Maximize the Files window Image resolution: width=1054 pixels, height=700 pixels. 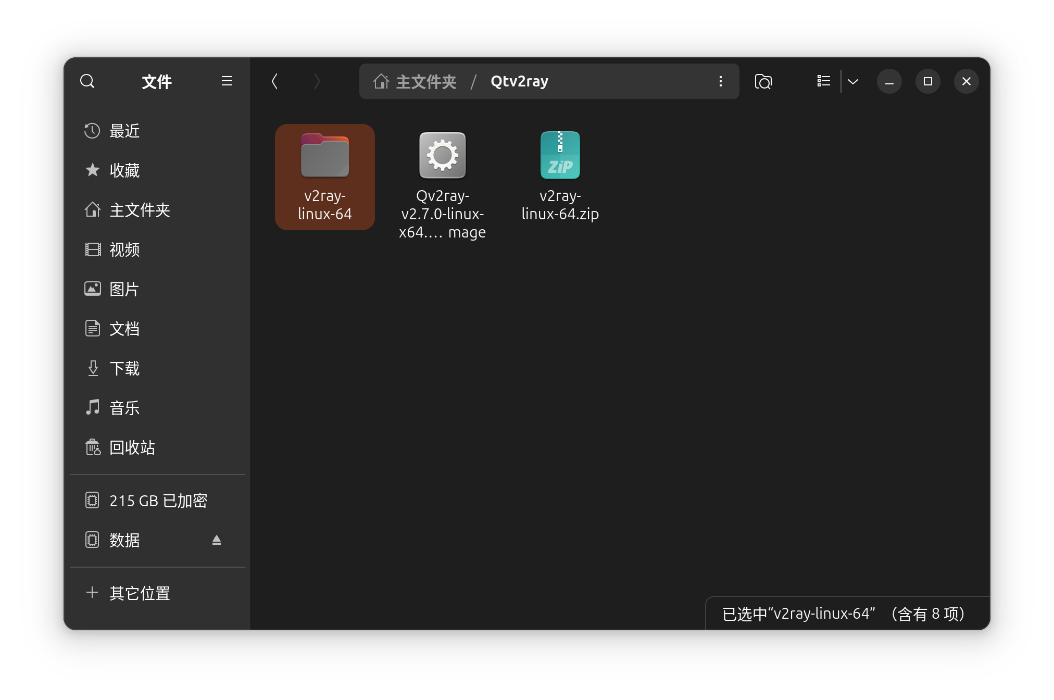(928, 81)
